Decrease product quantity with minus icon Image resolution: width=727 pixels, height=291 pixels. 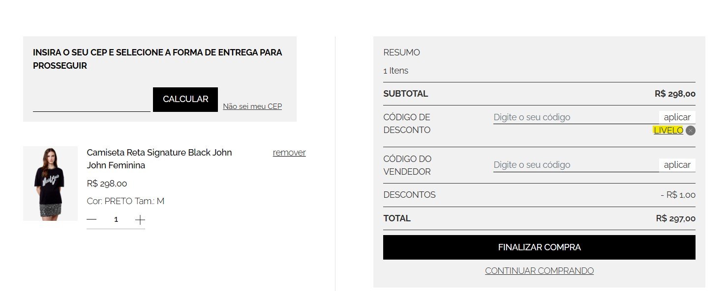point(91,219)
